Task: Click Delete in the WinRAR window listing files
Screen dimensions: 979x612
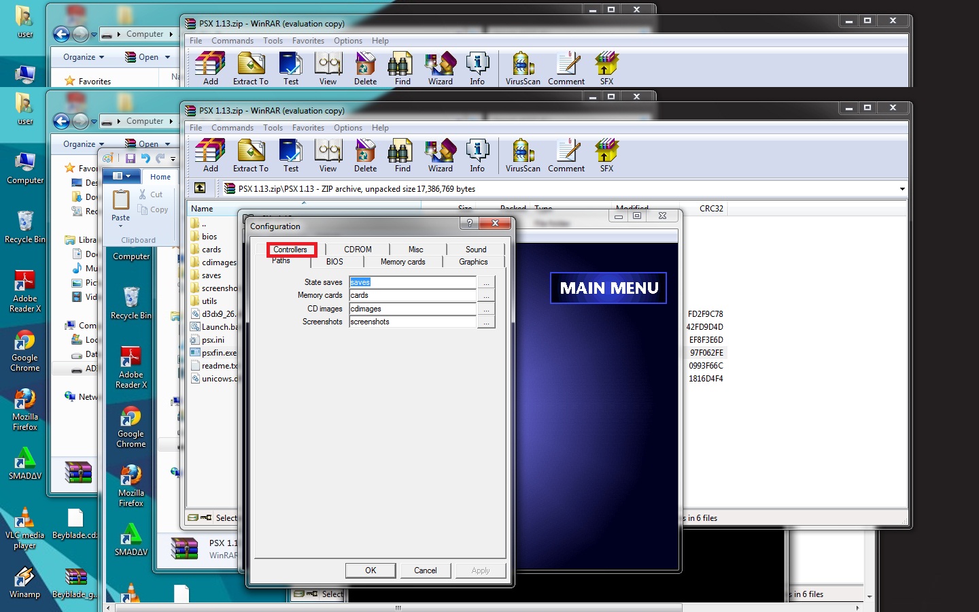Action: point(365,155)
